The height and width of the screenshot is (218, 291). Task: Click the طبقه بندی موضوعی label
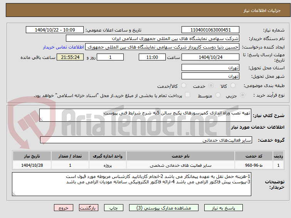tap(264, 86)
